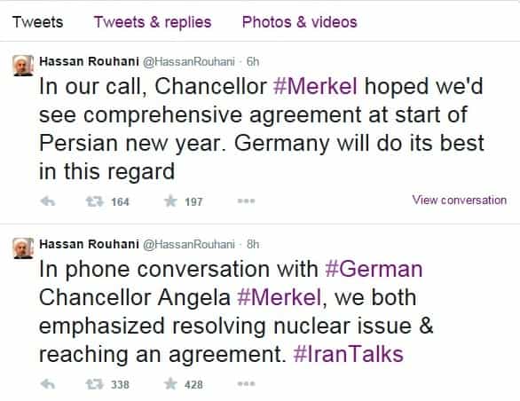The width and height of the screenshot is (520, 401).
Task: Retweet the tweet with 164 retweets
Action: click(95, 201)
